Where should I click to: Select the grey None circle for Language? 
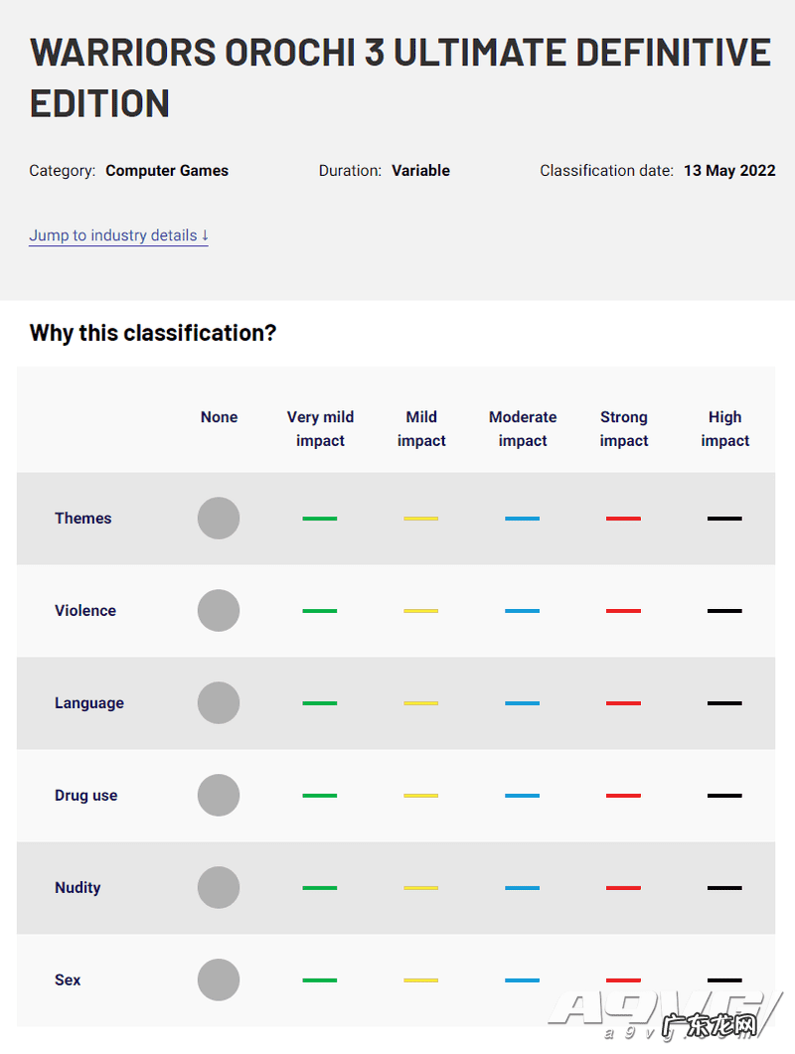(219, 703)
